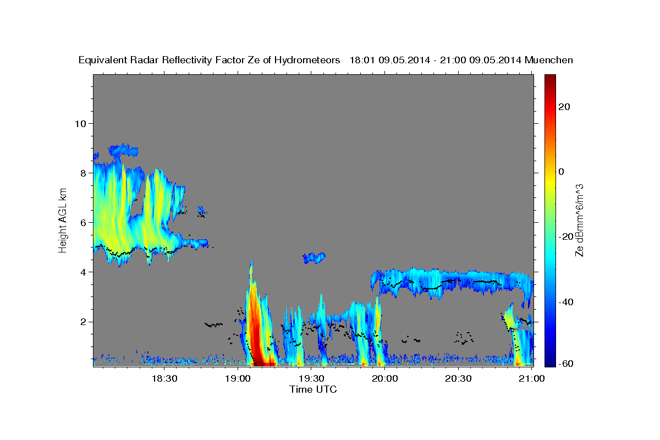Click the colorbar label 'Ze dBmm^6/m^3'
This screenshot has height=440, width=660.
(x=579, y=220)
